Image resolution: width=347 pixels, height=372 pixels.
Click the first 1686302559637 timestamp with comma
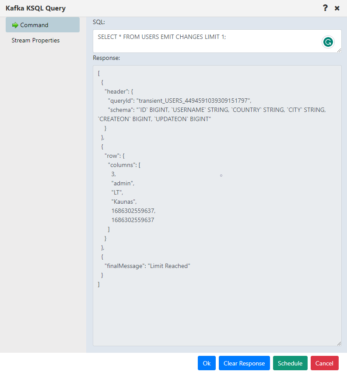pos(133,211)
